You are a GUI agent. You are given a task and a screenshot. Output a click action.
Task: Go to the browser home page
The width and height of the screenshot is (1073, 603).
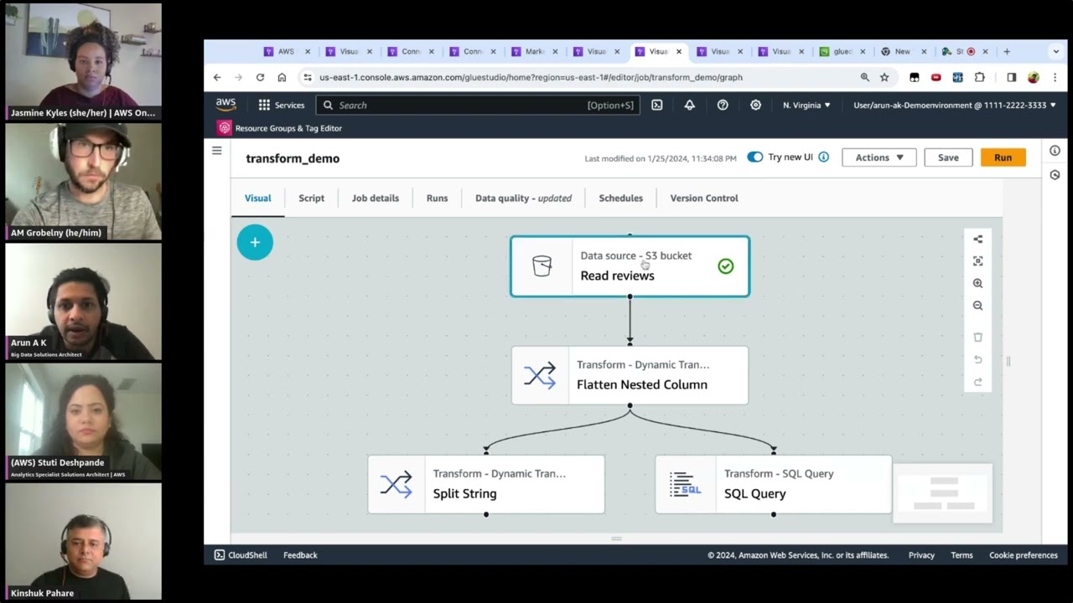[282, 77]
